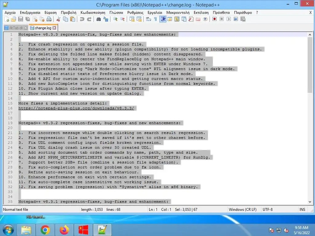
Task: Click the editor vertical scrollbar thumb
Action: click(310, 65)
